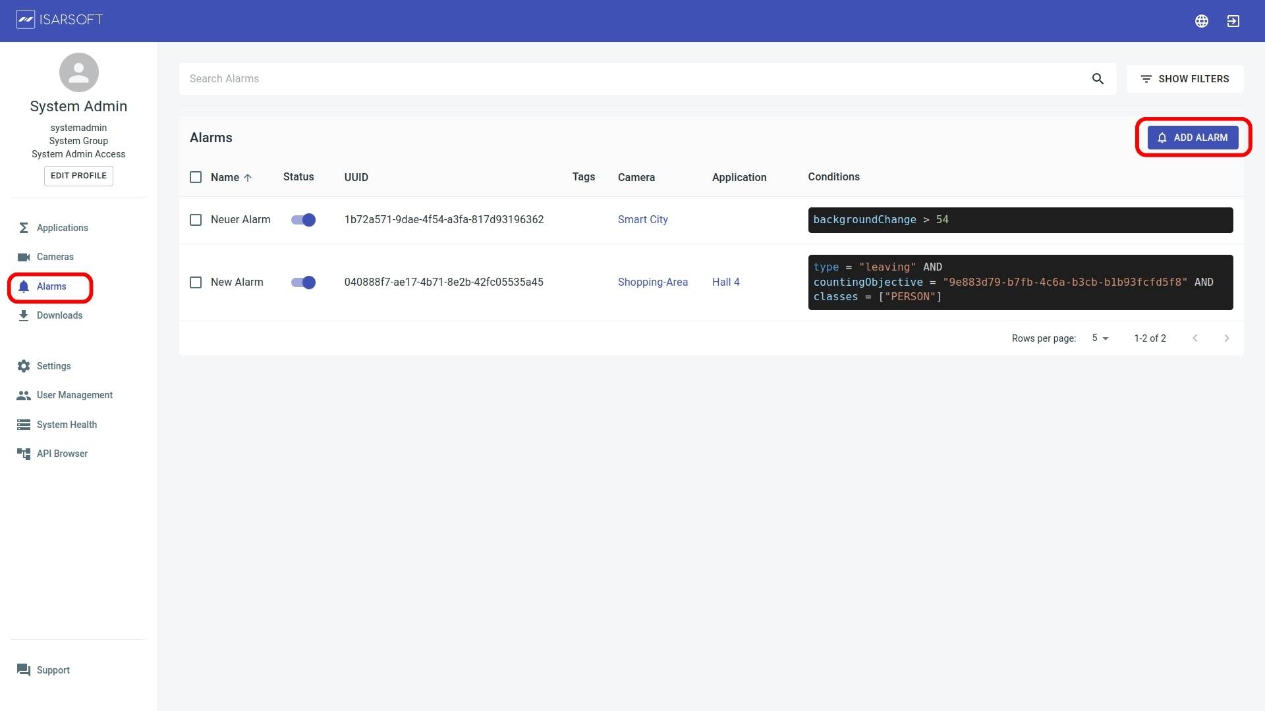Click the Cameras video icon
Screen dimensions: 1265x711
coord(24,257)
